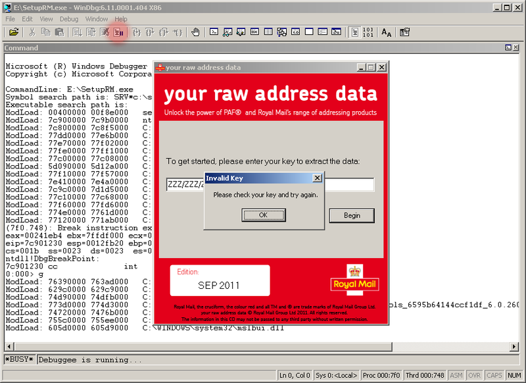The height and width of the screenshot is (383, 526).
Task: Close the Invalid Key message box
Action: (x=317, y=178)
